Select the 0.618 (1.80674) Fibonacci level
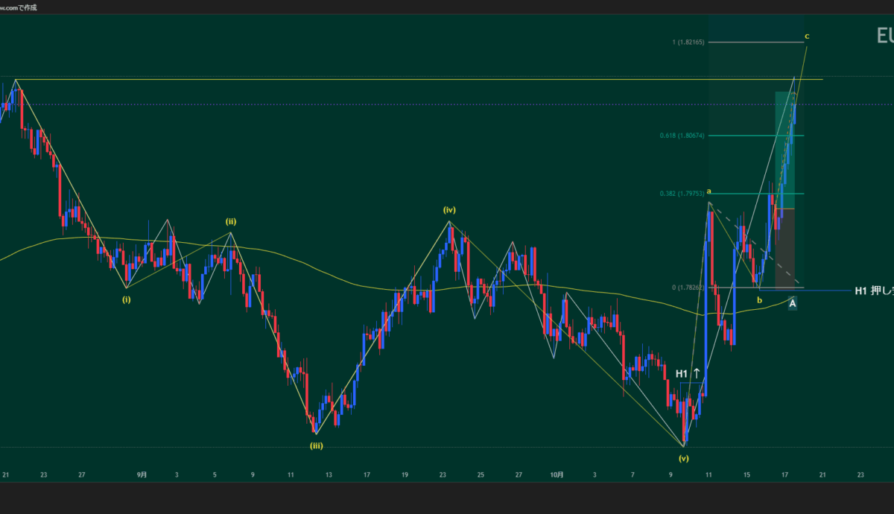This screenshot has height=514, width=894. pos(682,136)
